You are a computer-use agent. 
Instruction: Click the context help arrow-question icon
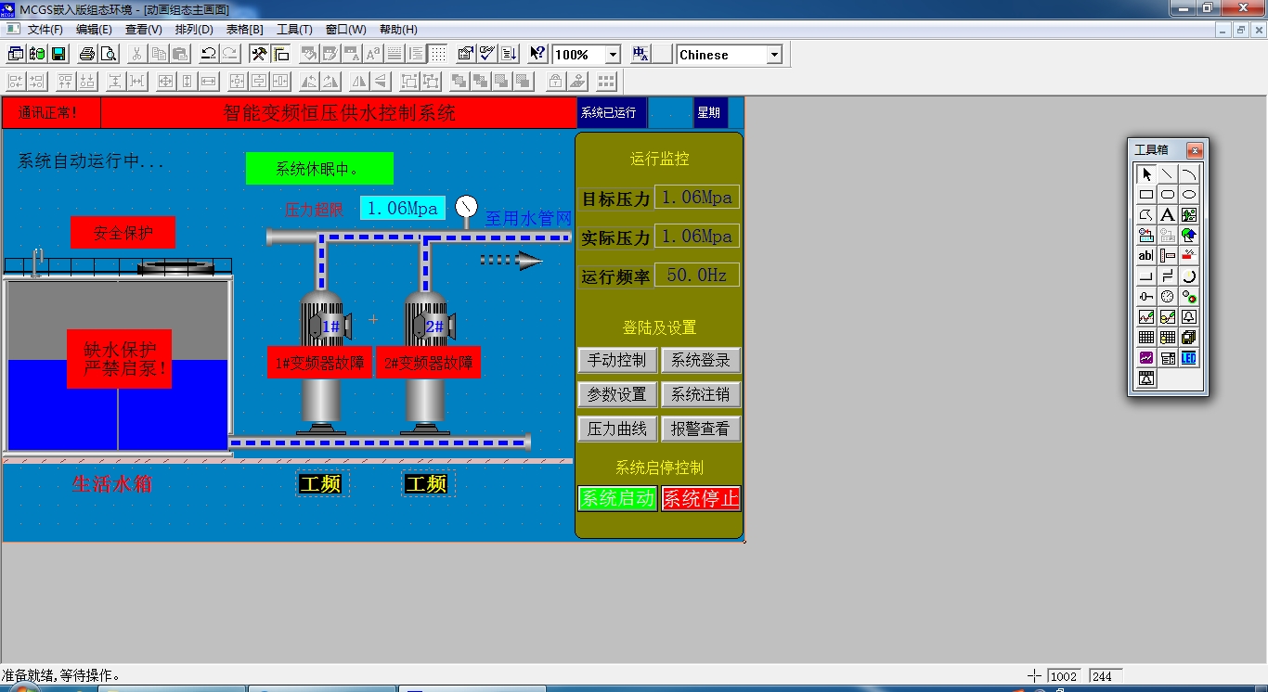(537, 55)
